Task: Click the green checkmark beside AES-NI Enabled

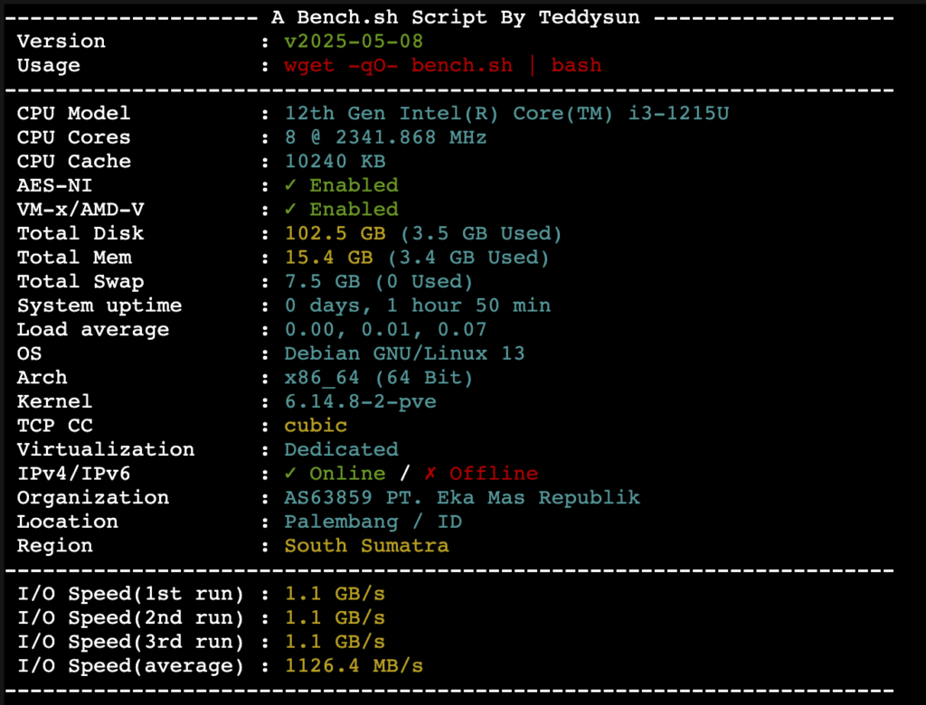Action: pos(291,185)
